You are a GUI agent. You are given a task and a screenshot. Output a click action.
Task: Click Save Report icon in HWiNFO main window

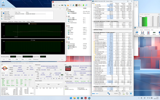pos(142,33)
